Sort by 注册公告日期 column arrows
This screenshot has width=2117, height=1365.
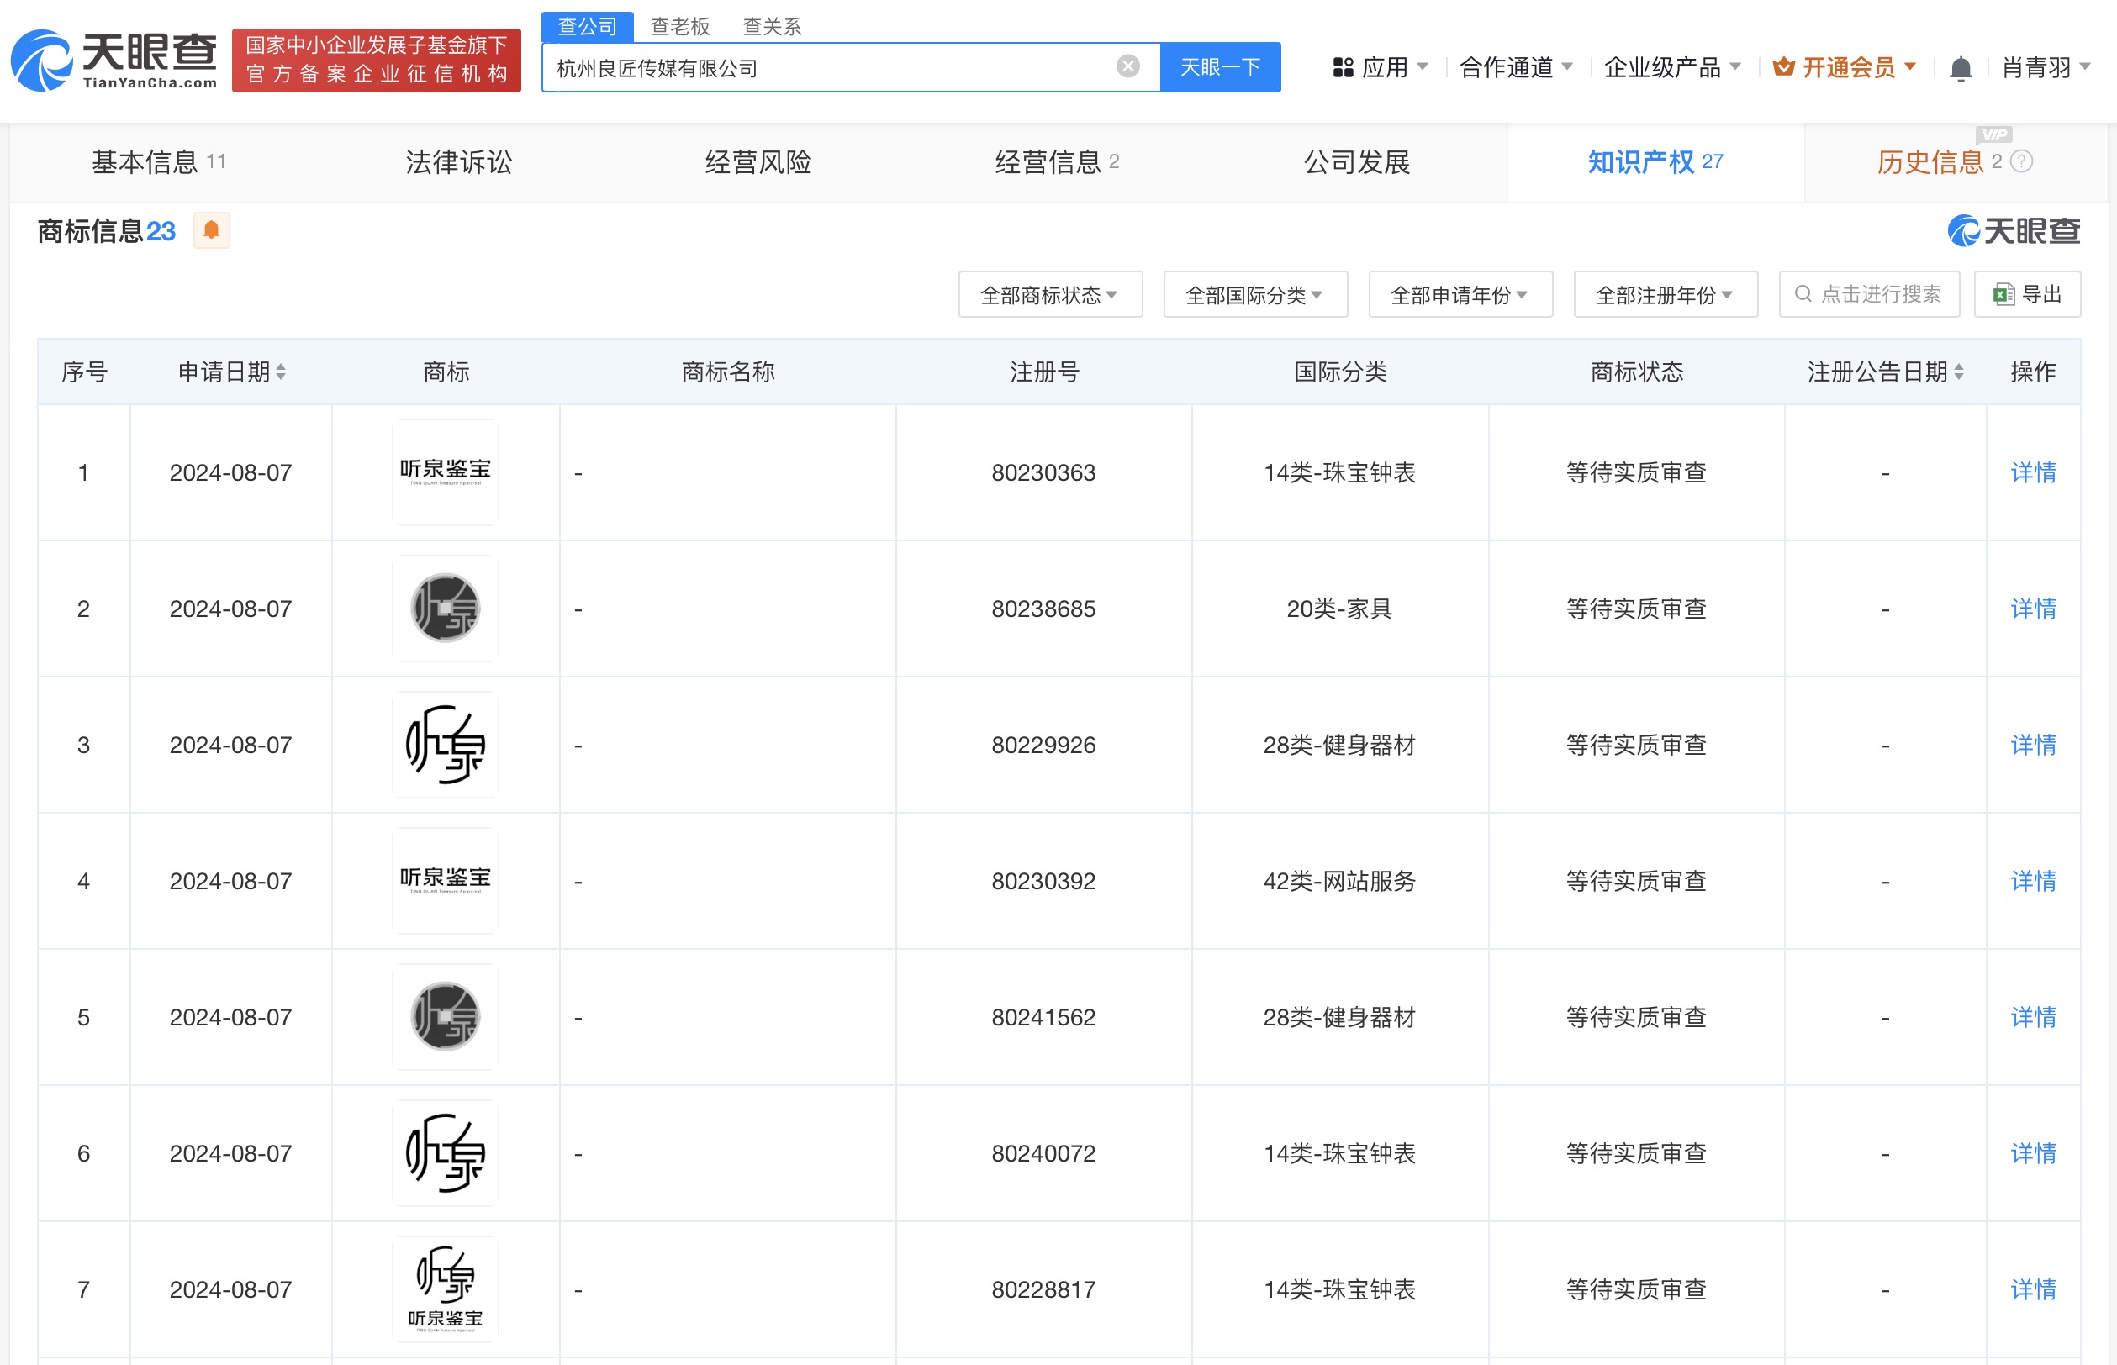(x=1959, y=372)
